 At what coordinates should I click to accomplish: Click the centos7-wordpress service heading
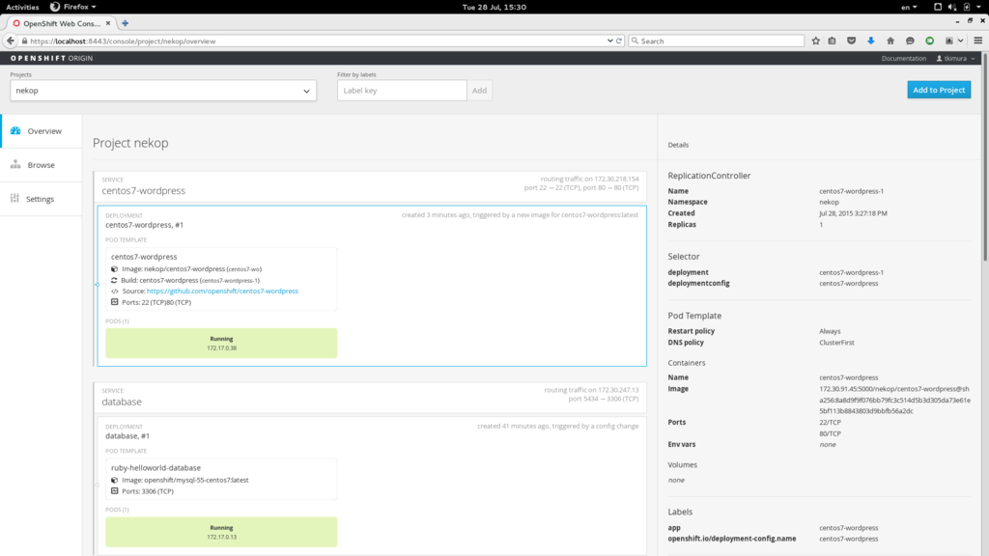click(143, 190)
